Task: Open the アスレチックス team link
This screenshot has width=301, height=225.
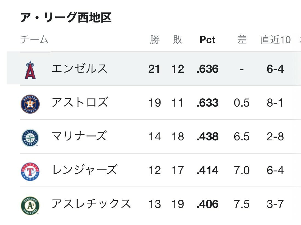Action: pos(91,204)
